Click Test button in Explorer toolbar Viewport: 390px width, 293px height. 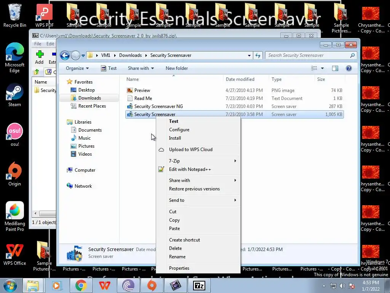pyautogui.click(x=109, y=68)
